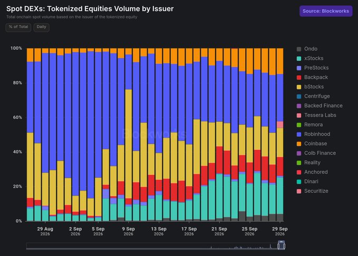The image size is (358, 256).
Task: Toggle the Ondo legend swatch
Action: [299, 49]
